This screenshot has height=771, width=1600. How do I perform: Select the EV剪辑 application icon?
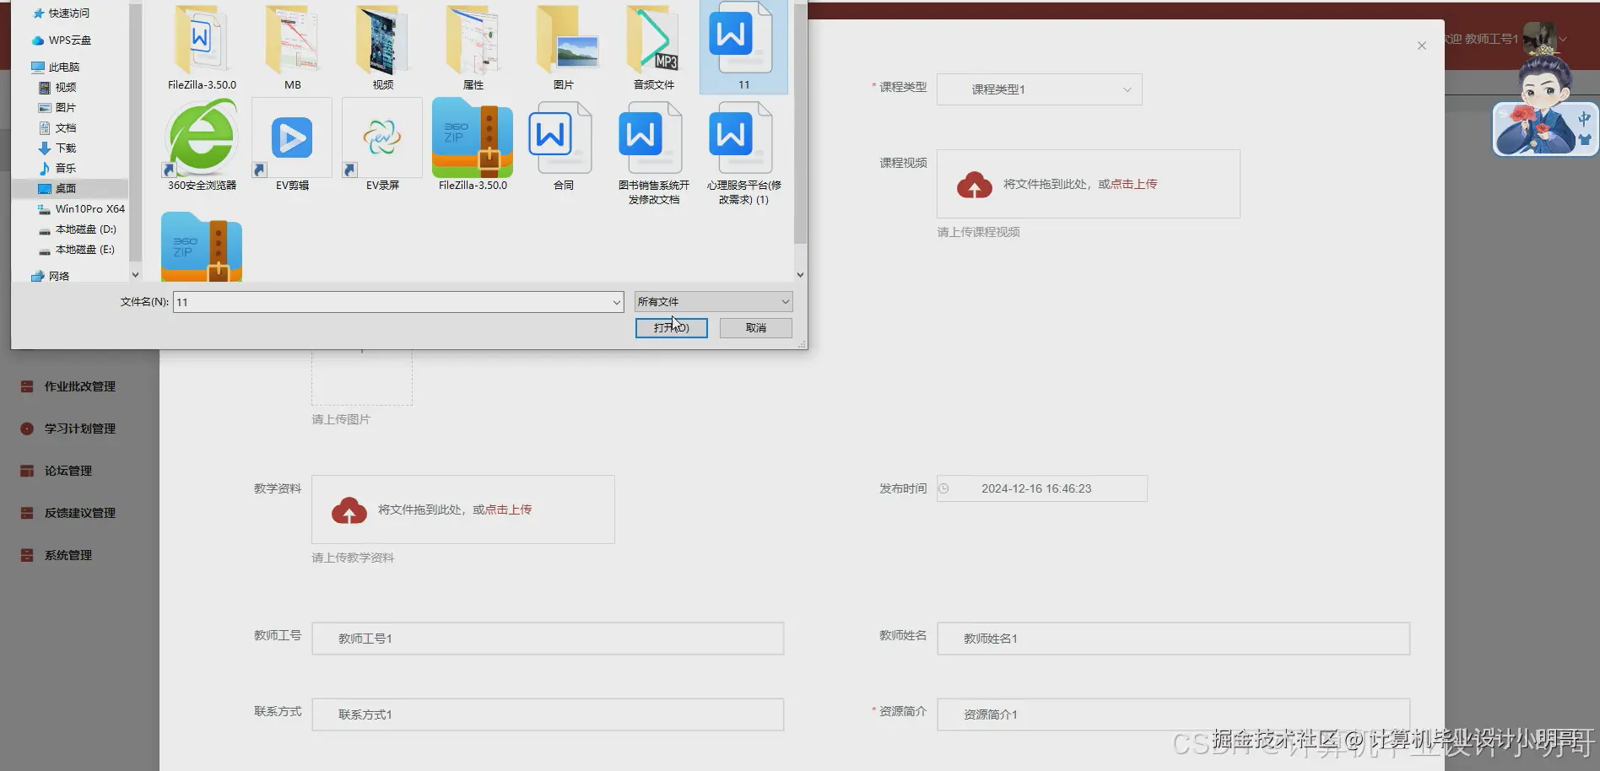click(291, 139)
